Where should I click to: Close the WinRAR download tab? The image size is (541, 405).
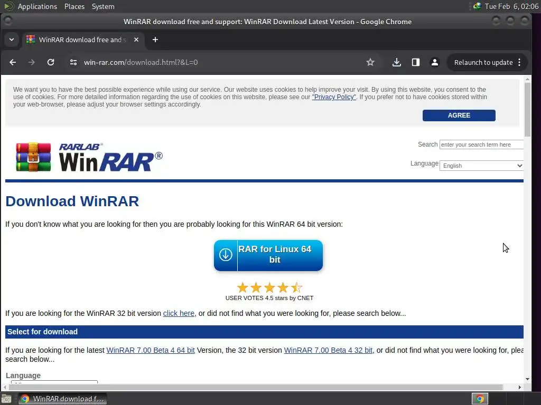136,40
